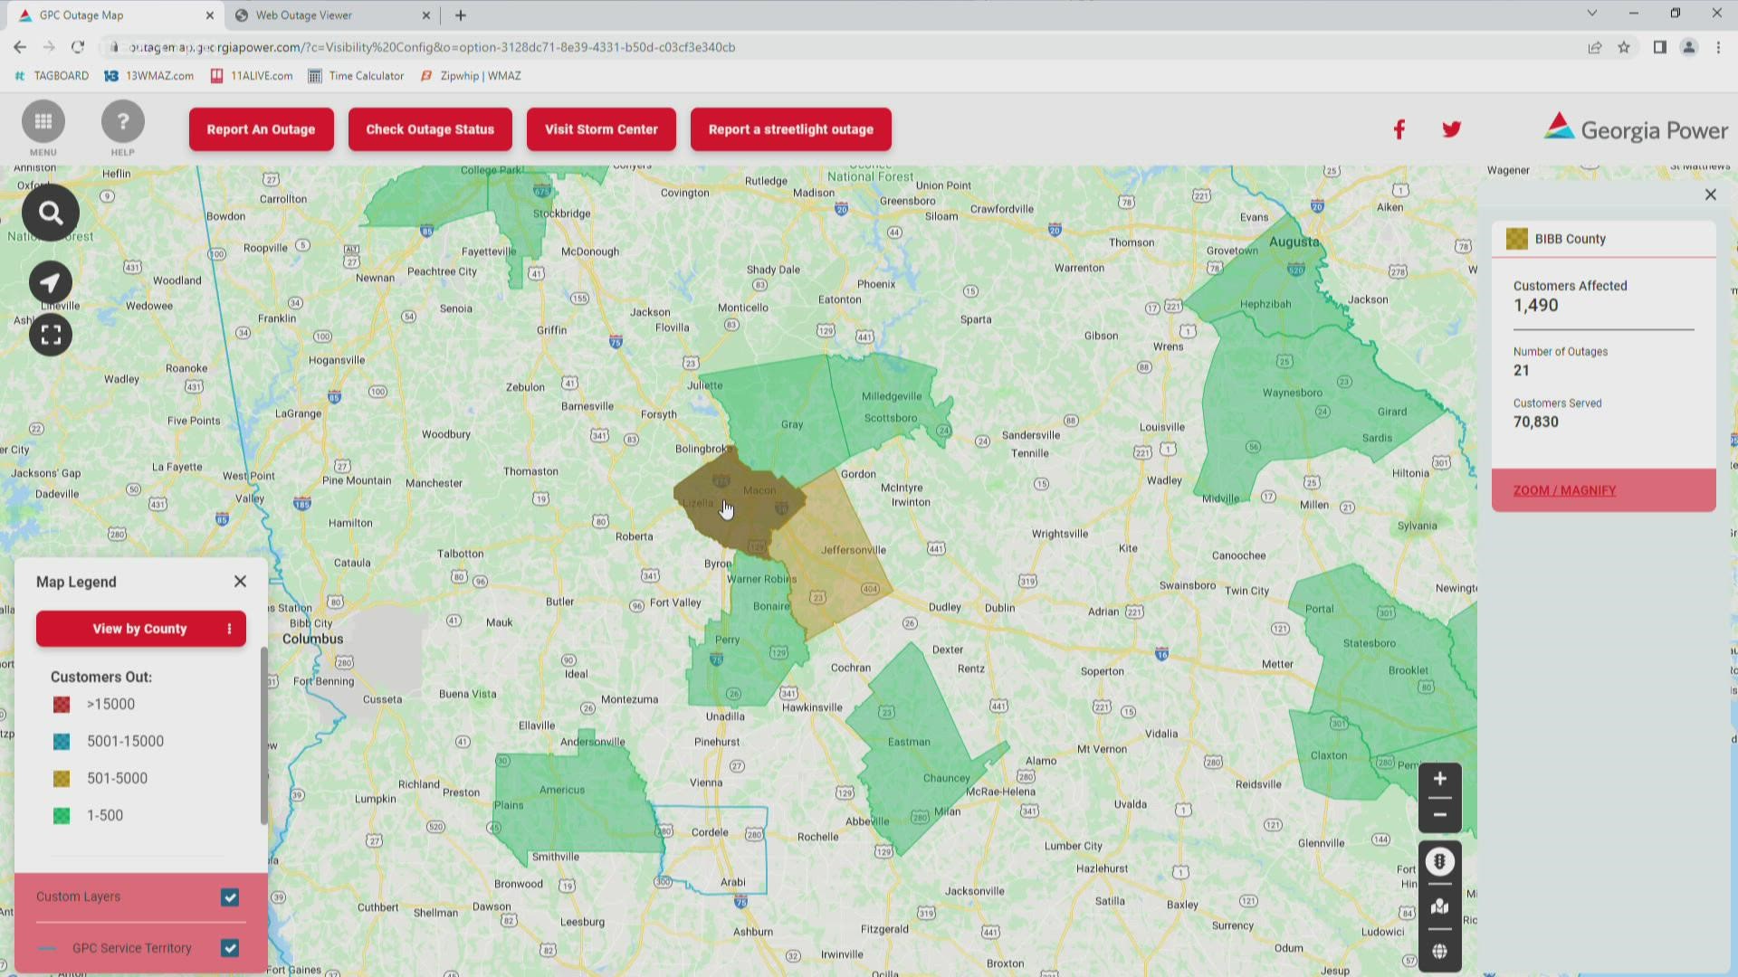Toggle the Custom Layers checkbox
1738x977 pixels.
(x=230, y=897)
